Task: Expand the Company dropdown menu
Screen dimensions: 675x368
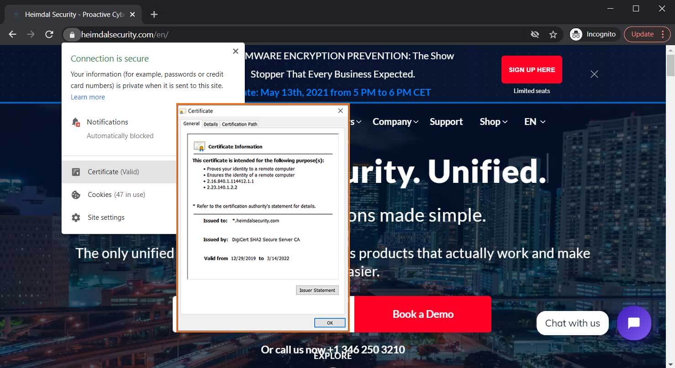Action: [396, 122]
